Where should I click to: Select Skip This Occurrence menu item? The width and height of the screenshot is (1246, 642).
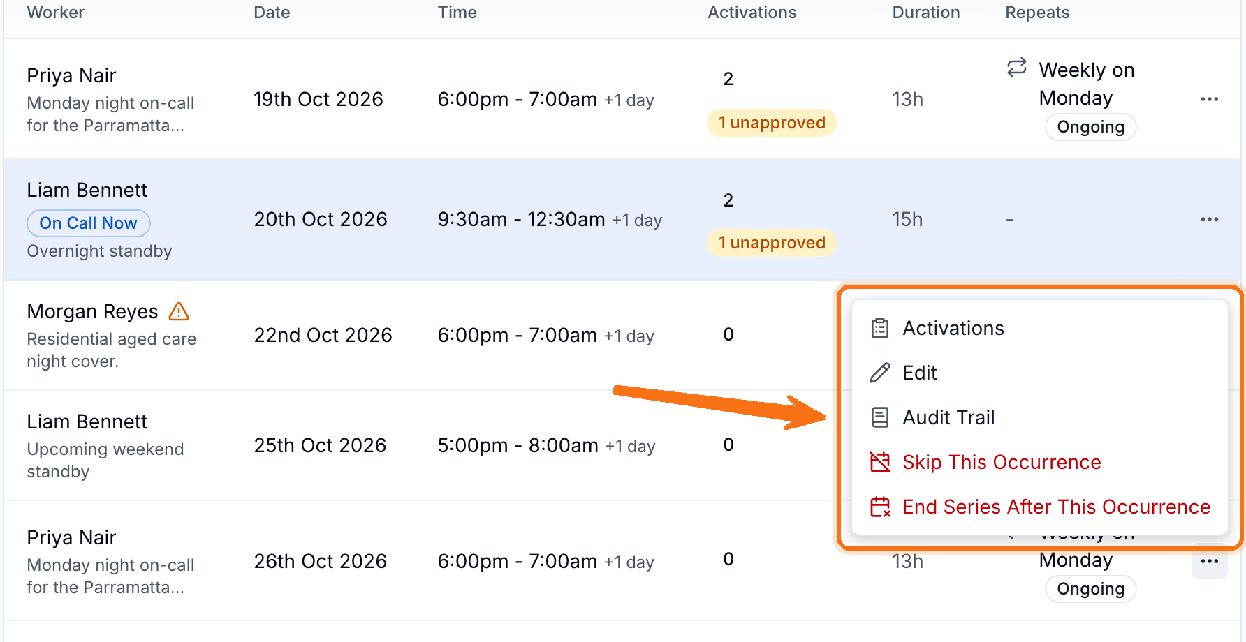(1040, 462)
